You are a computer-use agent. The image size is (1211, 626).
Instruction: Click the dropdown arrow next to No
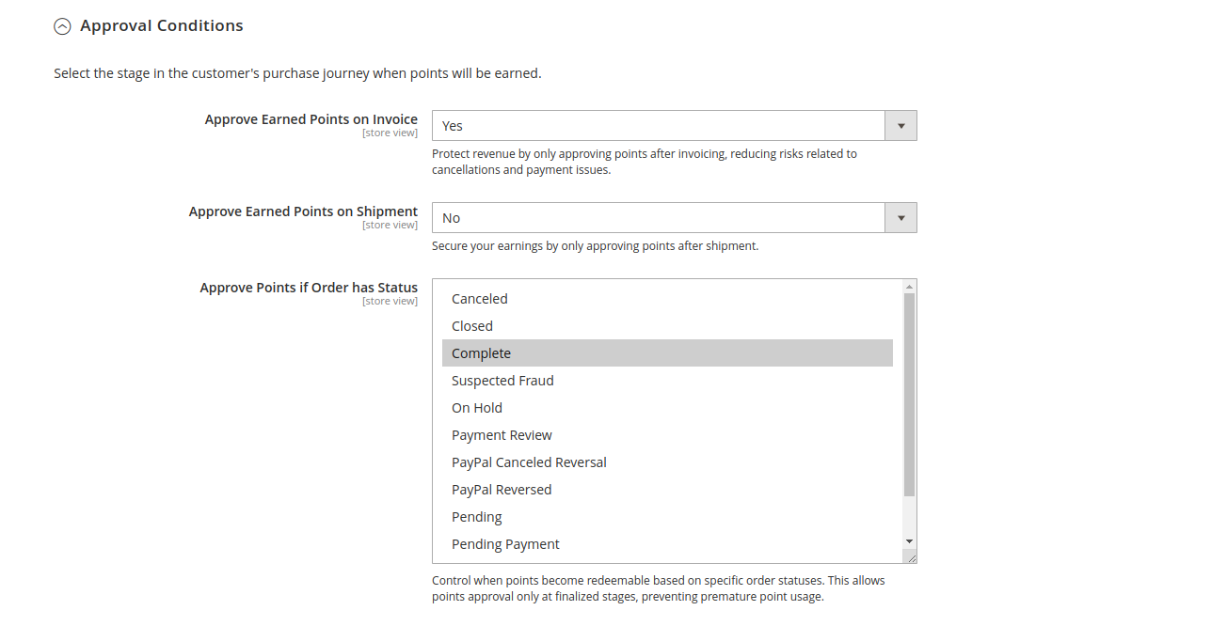click(900, 217)
